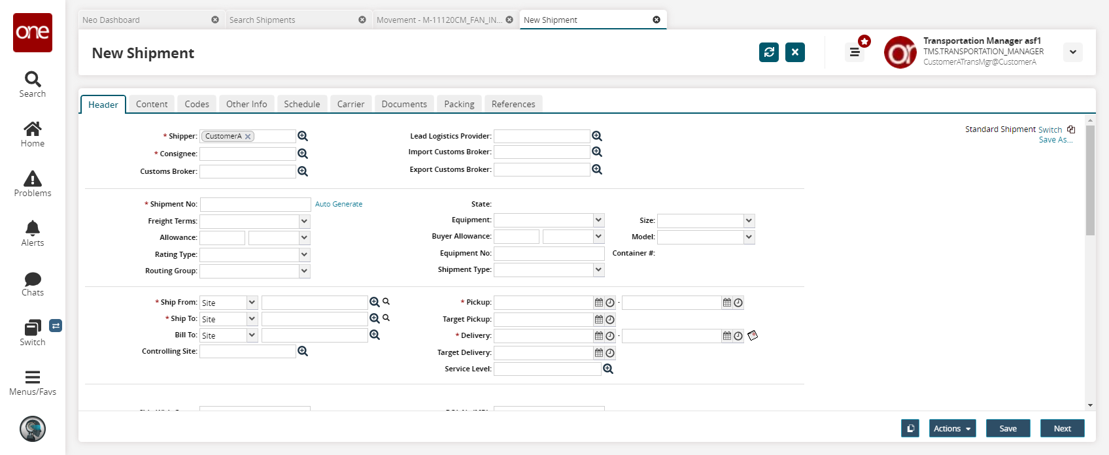
Task: Expand the Ship From Site type dropdown
Action: point(252,303)
